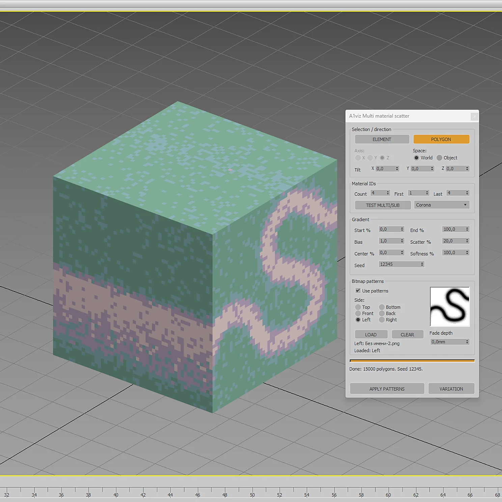Click the orange progress bar

pos(412,361)
